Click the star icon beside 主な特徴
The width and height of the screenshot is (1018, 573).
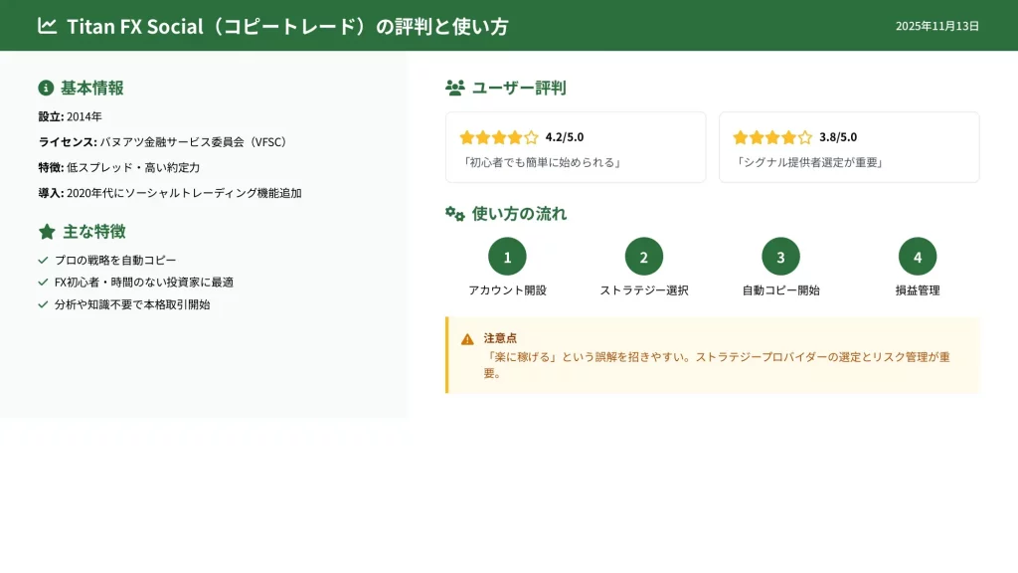[x=47, y=232]
